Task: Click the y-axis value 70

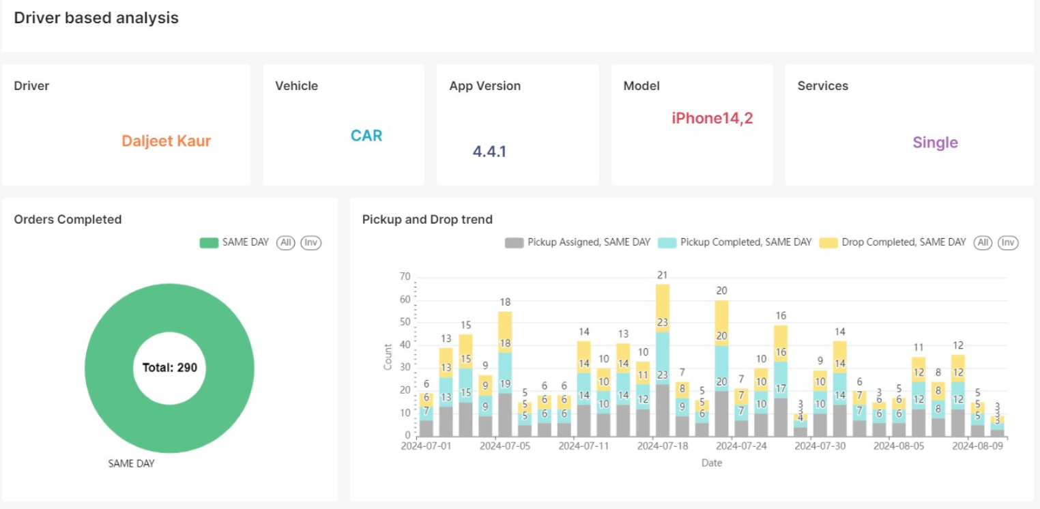Action: pos(405,277)
